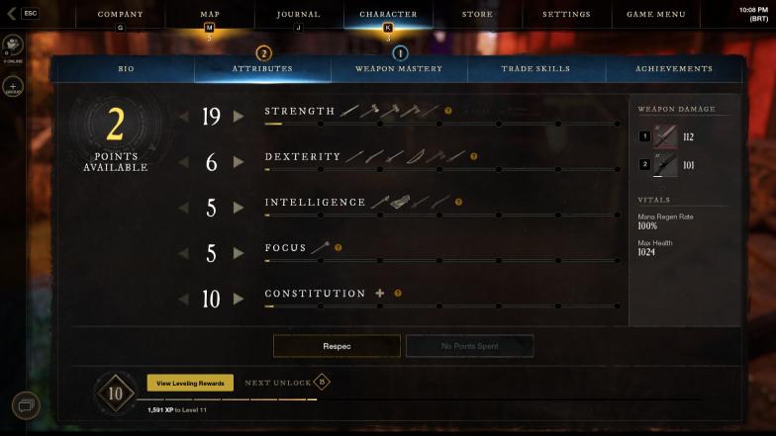Open the Journal menu

299,14
